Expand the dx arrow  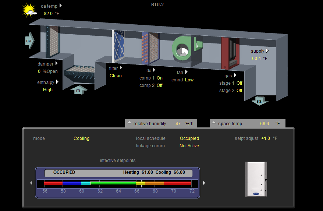click(154, 70)
